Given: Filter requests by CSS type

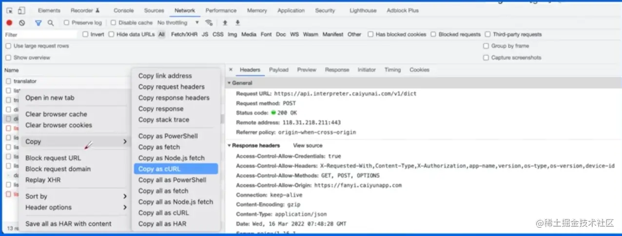Looking at the screenshot, I should (x=218, y=35).
